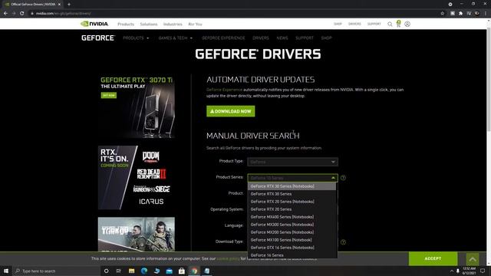Open the Mail app in taskbar
Image resolution: width=491 pixels, height=276 pixels.
[x=169, y=271]
